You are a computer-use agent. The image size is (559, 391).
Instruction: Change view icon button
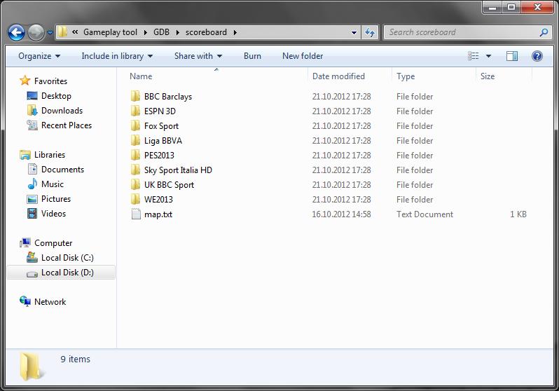tap(474, 56)
